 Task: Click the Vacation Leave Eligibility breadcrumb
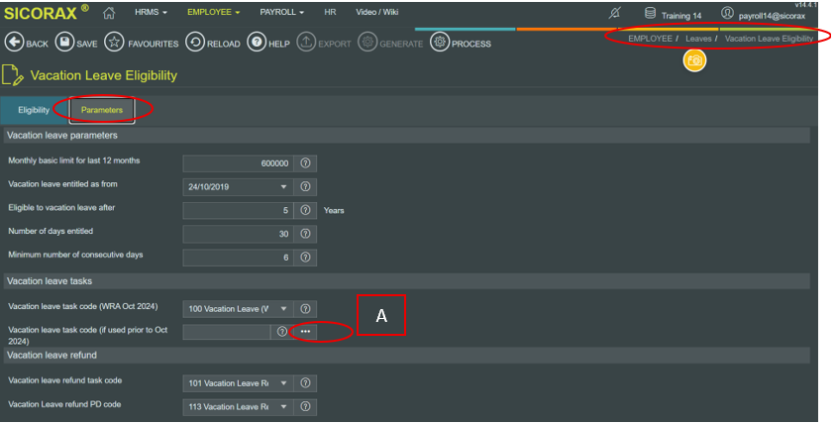pyautogui.click(x=769, y=39)
